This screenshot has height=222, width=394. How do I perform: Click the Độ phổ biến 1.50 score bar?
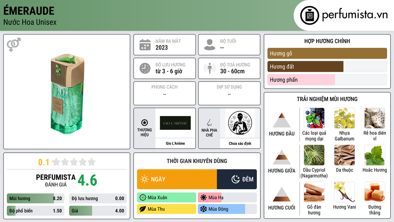click(x=36, y=211)
